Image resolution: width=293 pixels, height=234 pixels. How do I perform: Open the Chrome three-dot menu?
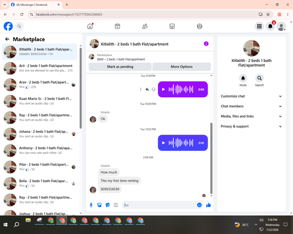[288, 15]
